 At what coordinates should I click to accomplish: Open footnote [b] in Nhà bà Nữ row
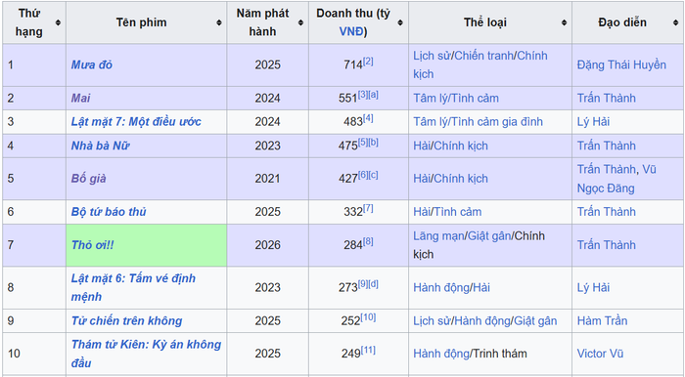pos(374,142)
